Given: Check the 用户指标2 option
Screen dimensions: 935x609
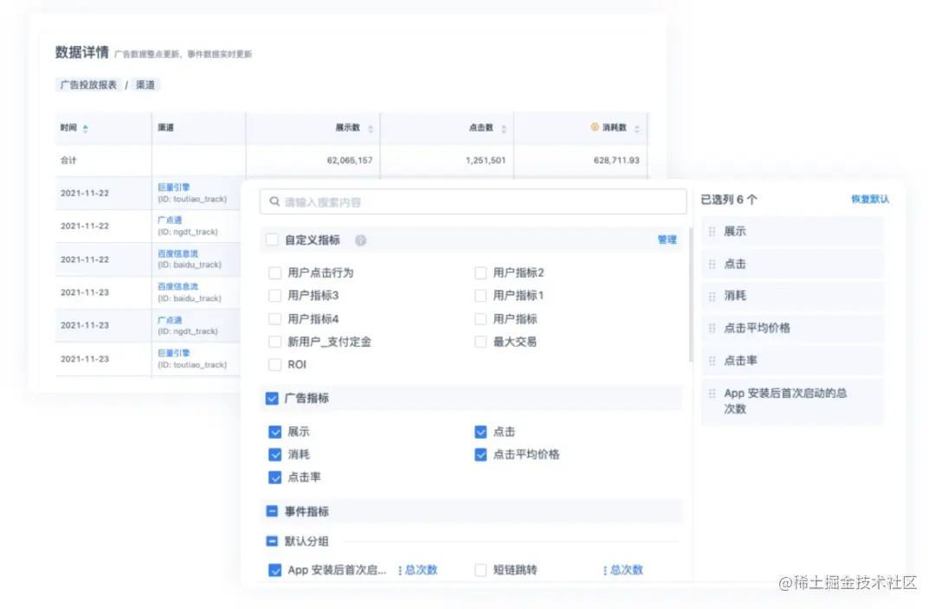Looking at the screenshot, I should (480, 272).
